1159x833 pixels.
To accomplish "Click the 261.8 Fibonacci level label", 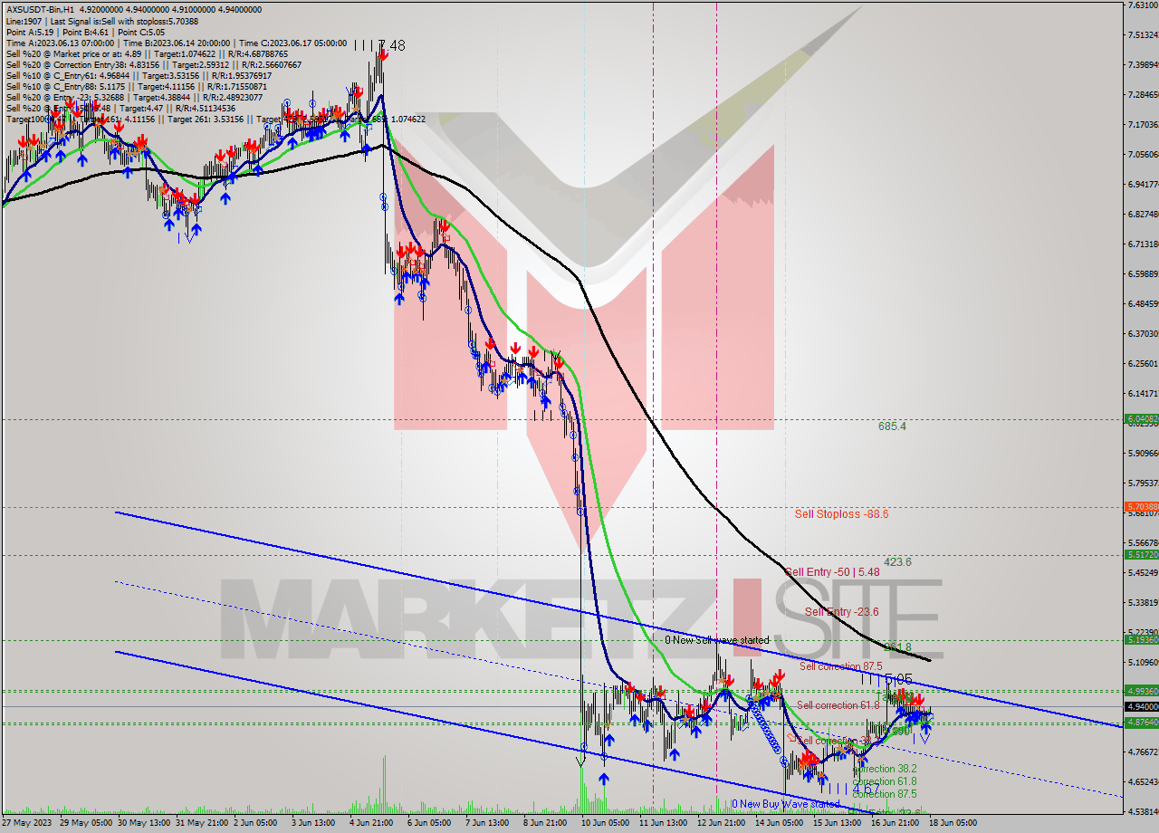I will coord(897,646).
